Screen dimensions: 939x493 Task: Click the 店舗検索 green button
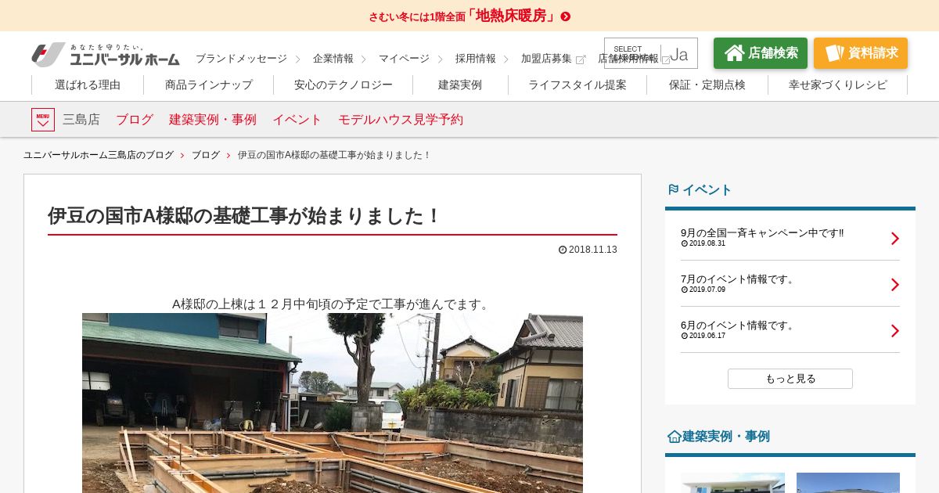tap(761, 53)
